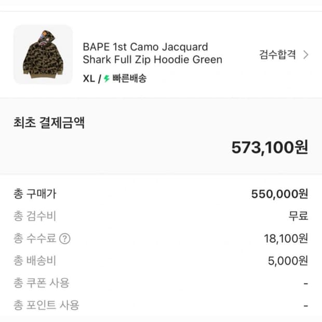
Task: Click the 총 검수비 label
Action: tap(35, 217)
